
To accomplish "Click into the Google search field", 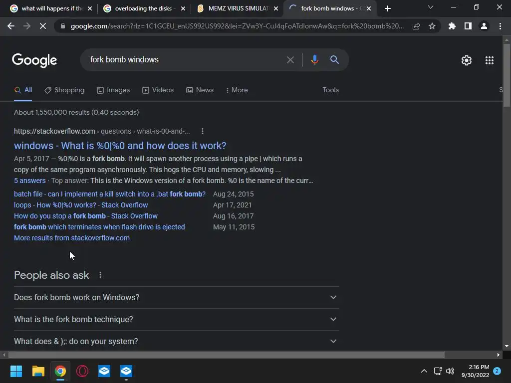I will point(183,60).
